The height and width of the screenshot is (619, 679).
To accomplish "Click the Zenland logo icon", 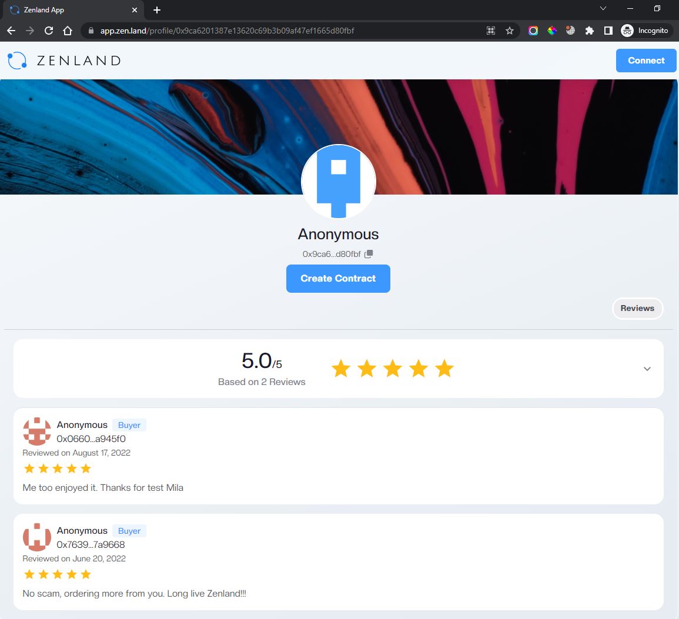I will tap(16, 60).
